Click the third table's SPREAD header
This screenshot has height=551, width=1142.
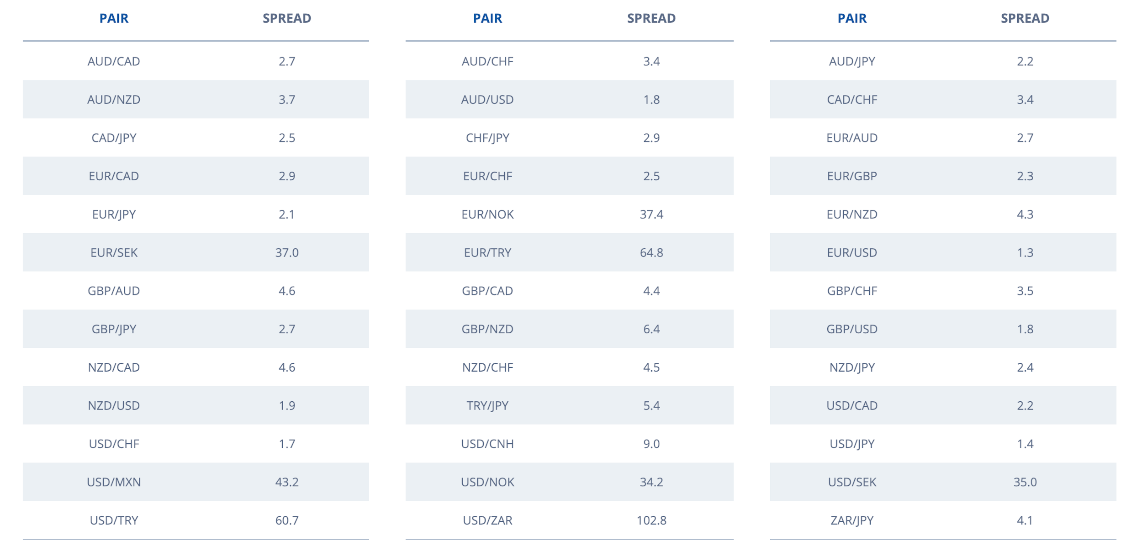tap(1025, 18)
